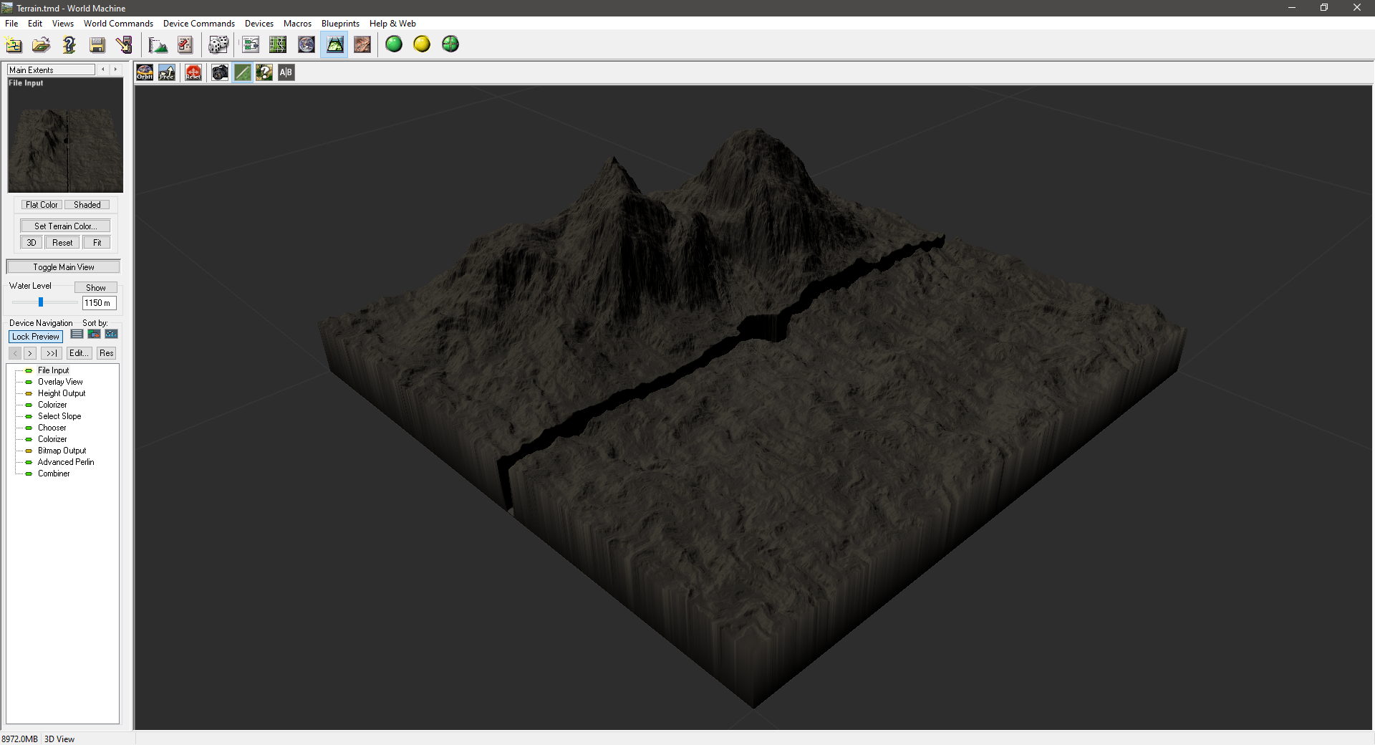1375x745 pixels.
Task: Select File Input in device list
Action: click(53, 370)
